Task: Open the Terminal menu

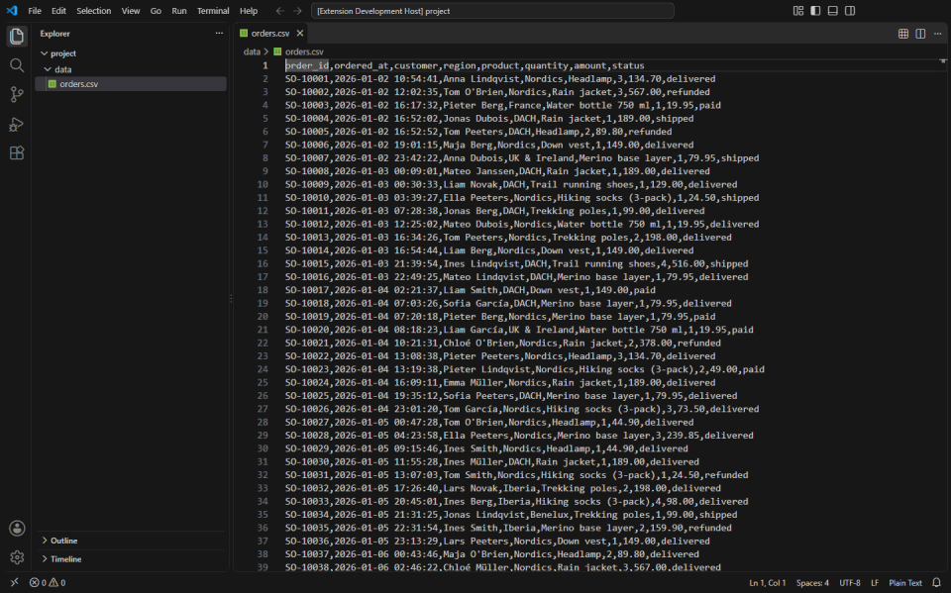Action: point(213,11)
